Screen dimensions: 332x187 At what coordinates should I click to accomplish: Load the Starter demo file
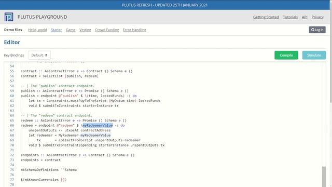tap(57, 30)
